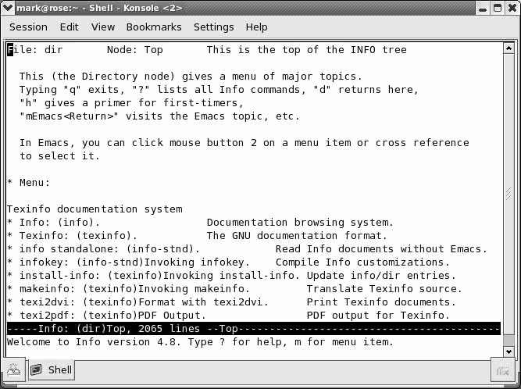Click 'PDF output for Texinfo.' description

(378, 316)
